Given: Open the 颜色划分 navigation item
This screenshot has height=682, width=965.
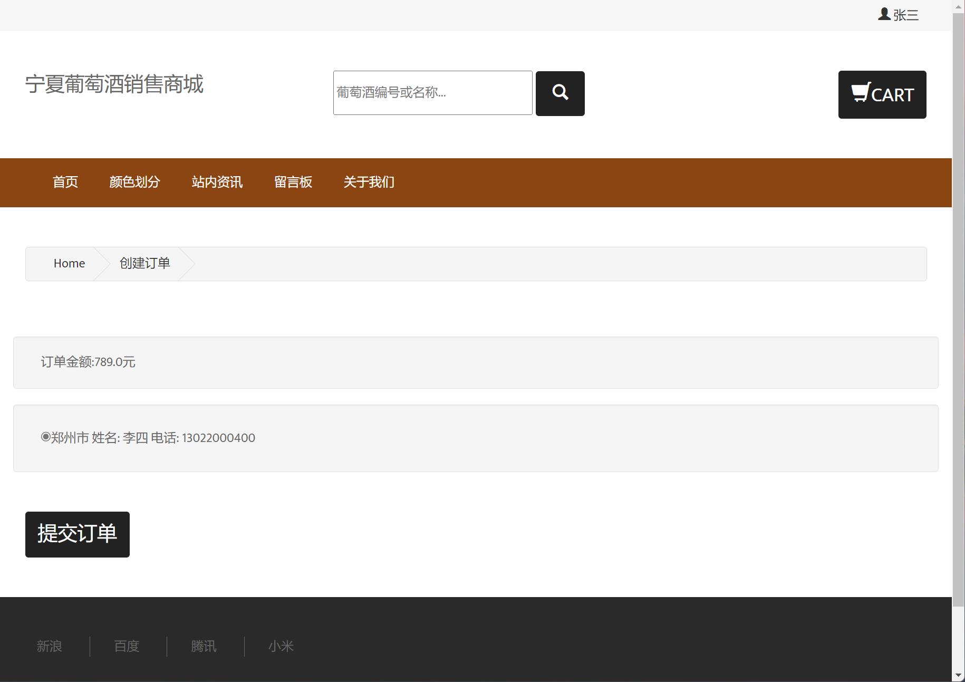Looking at the screenshot, I should tap(134, 182).
